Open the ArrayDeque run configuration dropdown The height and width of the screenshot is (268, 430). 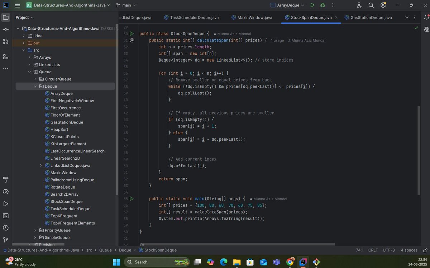pos(287,5)
